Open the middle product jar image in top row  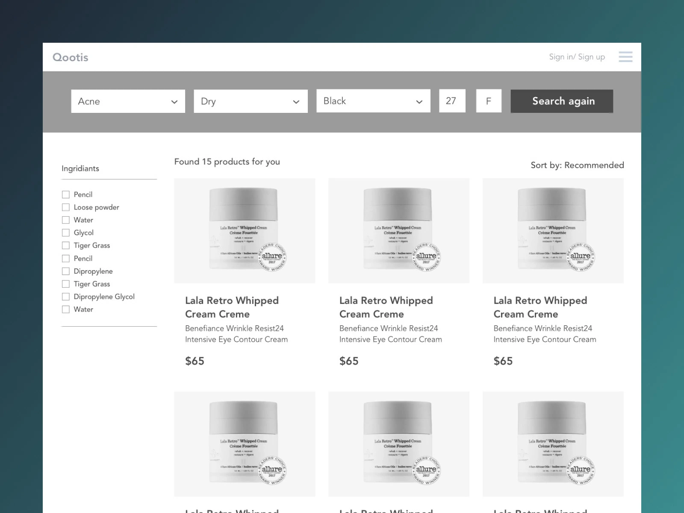point(399,230)
